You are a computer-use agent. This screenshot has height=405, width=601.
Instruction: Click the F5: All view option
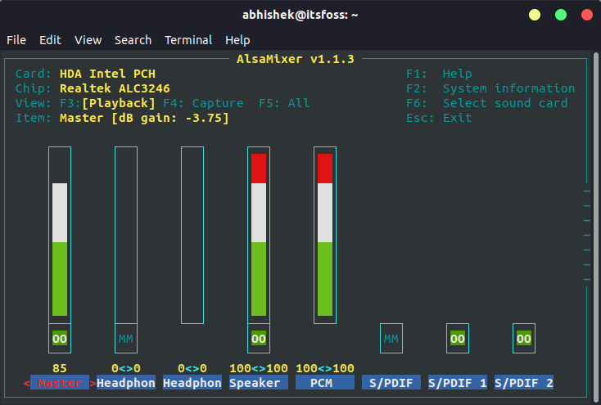[x=284, y=103]
